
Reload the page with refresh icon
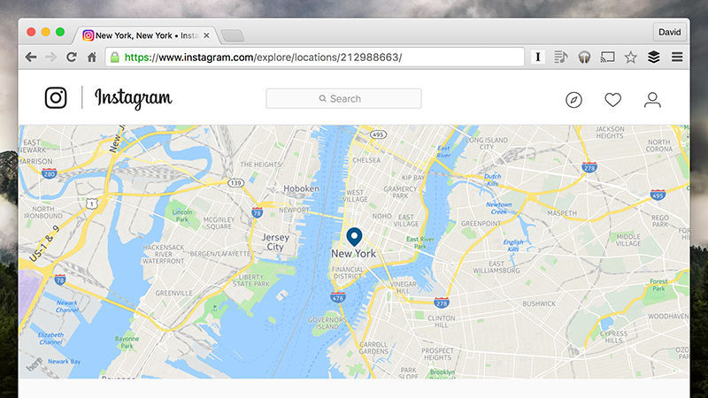(72, 57)
